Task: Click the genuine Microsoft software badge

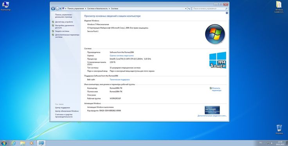Action: (212, 110)
